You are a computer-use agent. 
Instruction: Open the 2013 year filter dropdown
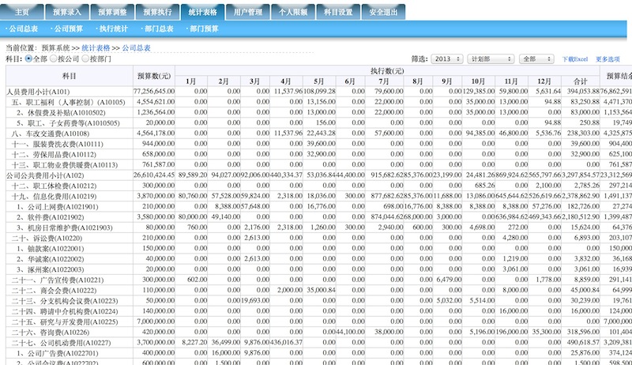pyautogui.click(x=447, y=58)
